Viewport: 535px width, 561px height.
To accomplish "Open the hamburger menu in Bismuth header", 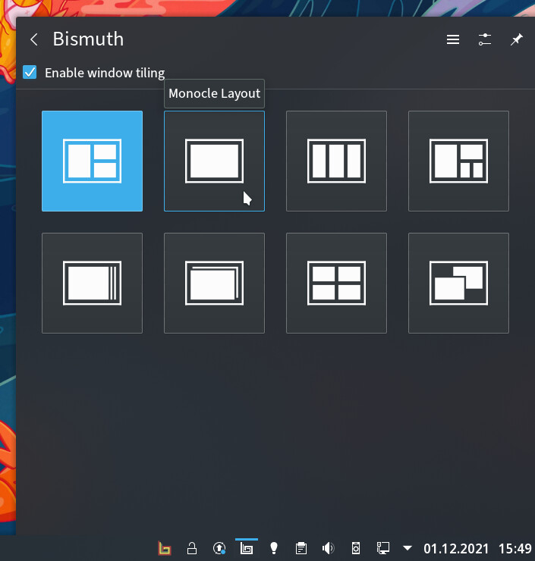I will pos(453,39).
